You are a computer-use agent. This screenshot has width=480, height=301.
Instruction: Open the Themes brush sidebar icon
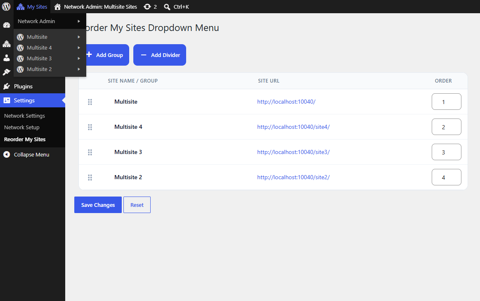7,72
